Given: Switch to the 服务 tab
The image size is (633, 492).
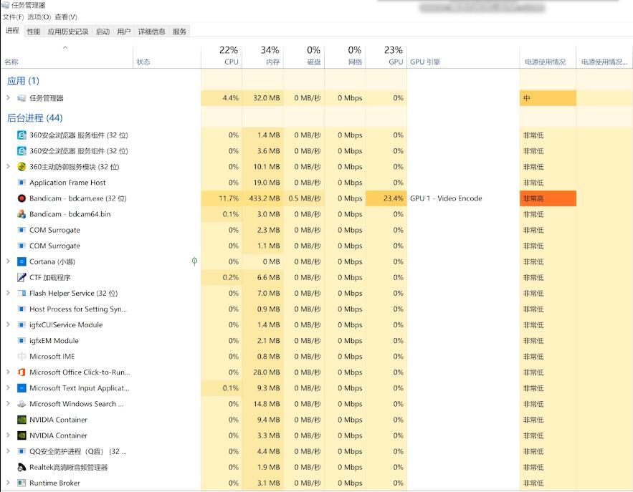Looking at the screenshot, I should pos(179,32).
